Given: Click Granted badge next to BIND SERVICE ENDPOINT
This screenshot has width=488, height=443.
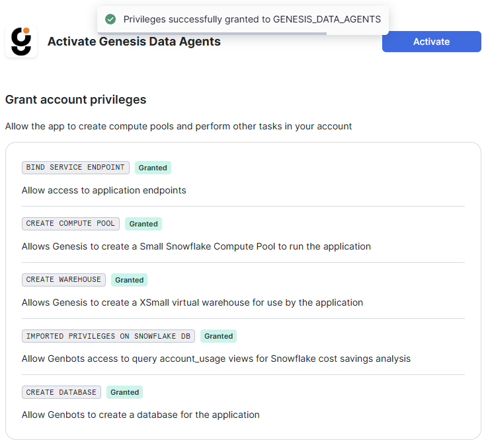Looking at the screenshot, I should [153, 168].
